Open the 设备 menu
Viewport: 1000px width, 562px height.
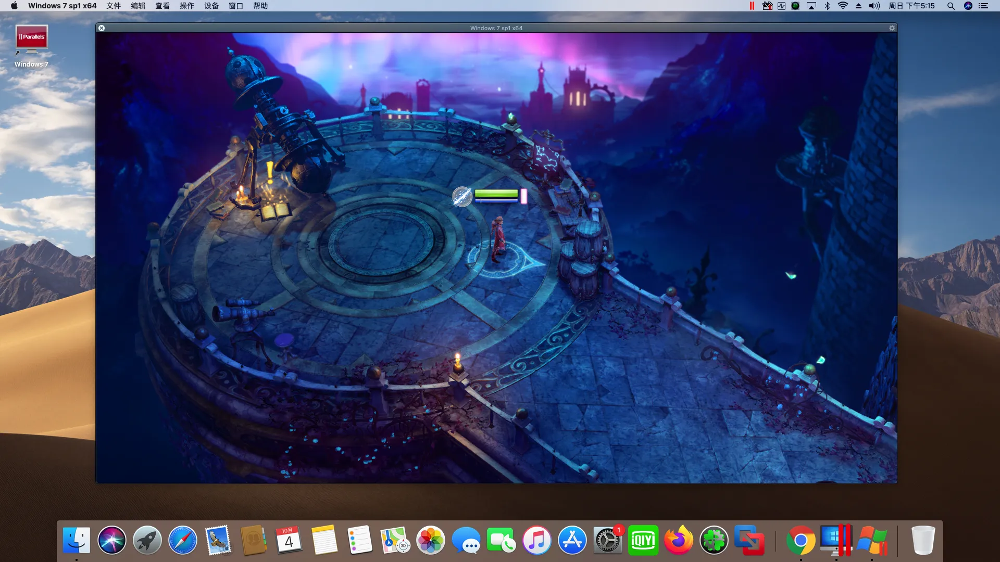click(211, 6)
